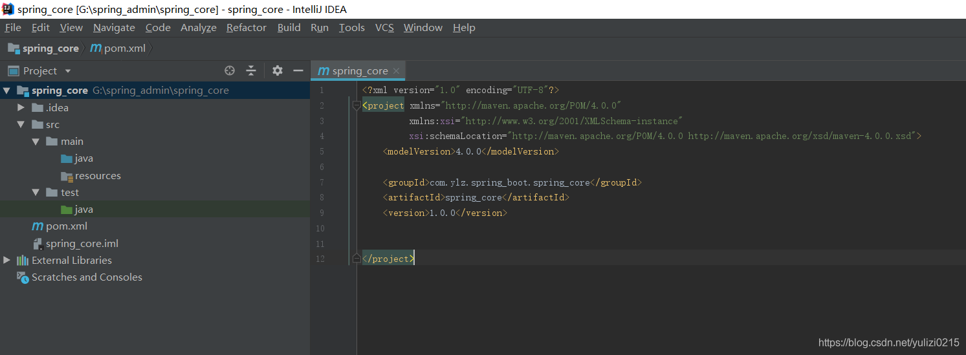Viewport: 966px width, 355px height.
Task: Collapse the test folder node
Action: click(36, 192)
